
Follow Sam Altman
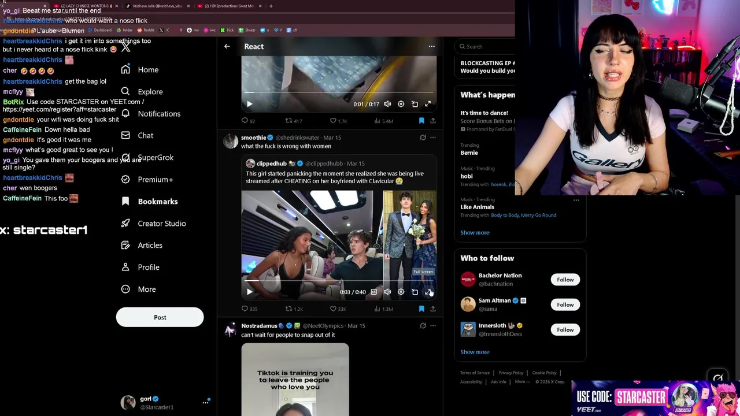coord(565,304)
